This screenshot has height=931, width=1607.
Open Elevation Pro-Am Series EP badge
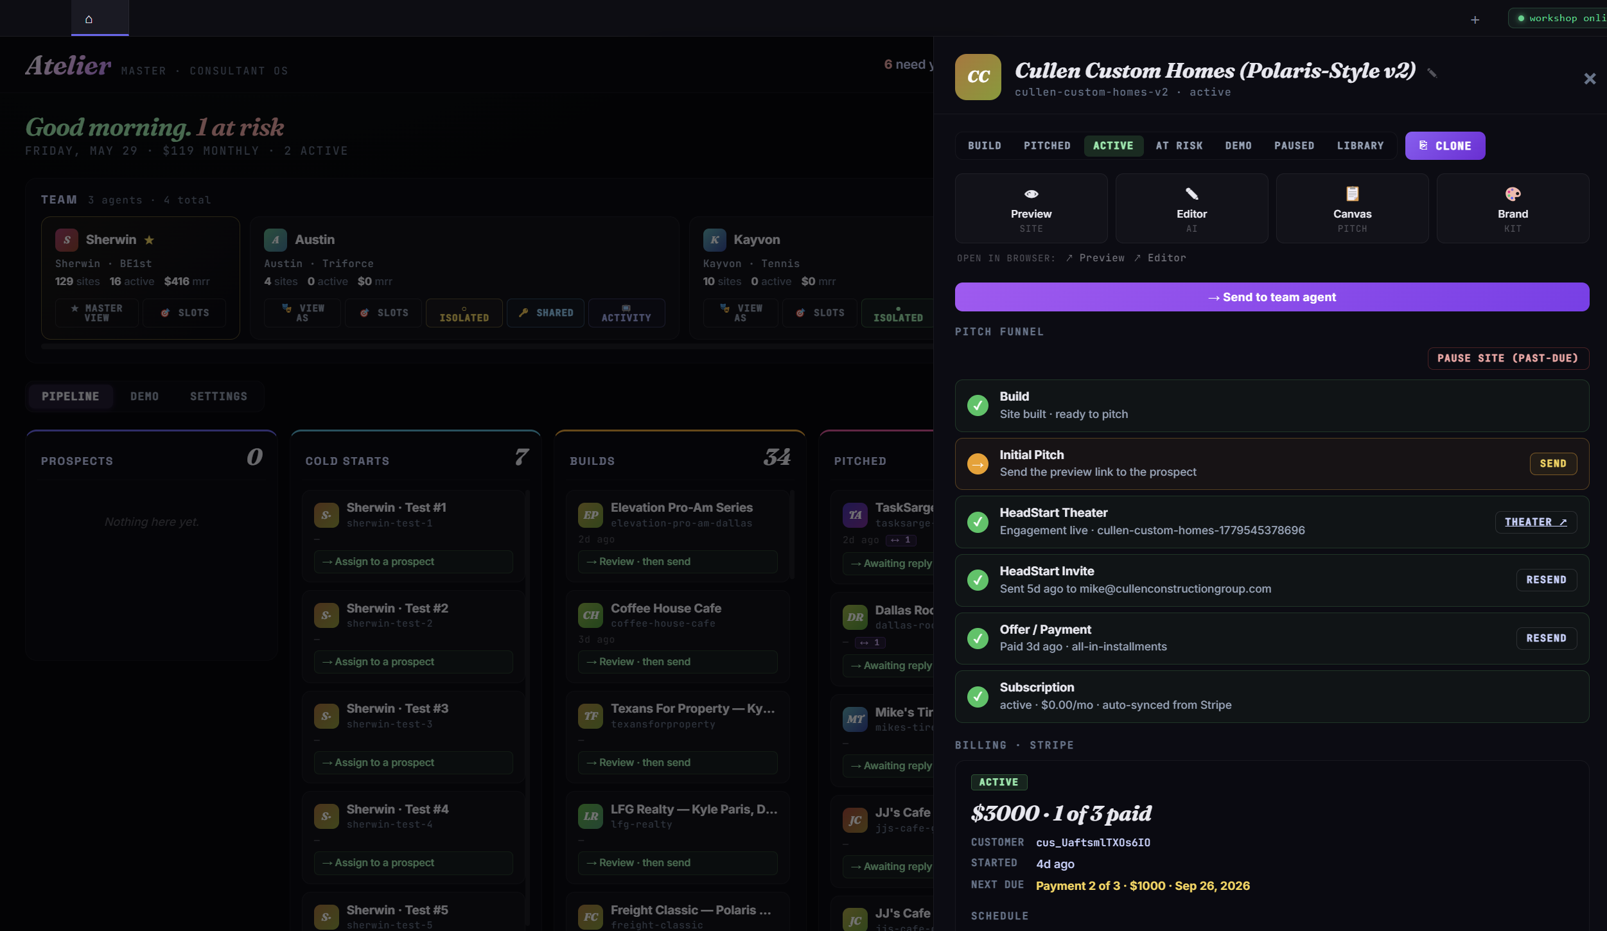(590, 515)
